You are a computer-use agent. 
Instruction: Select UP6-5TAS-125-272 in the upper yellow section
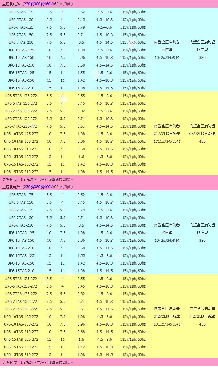(21, 96)
